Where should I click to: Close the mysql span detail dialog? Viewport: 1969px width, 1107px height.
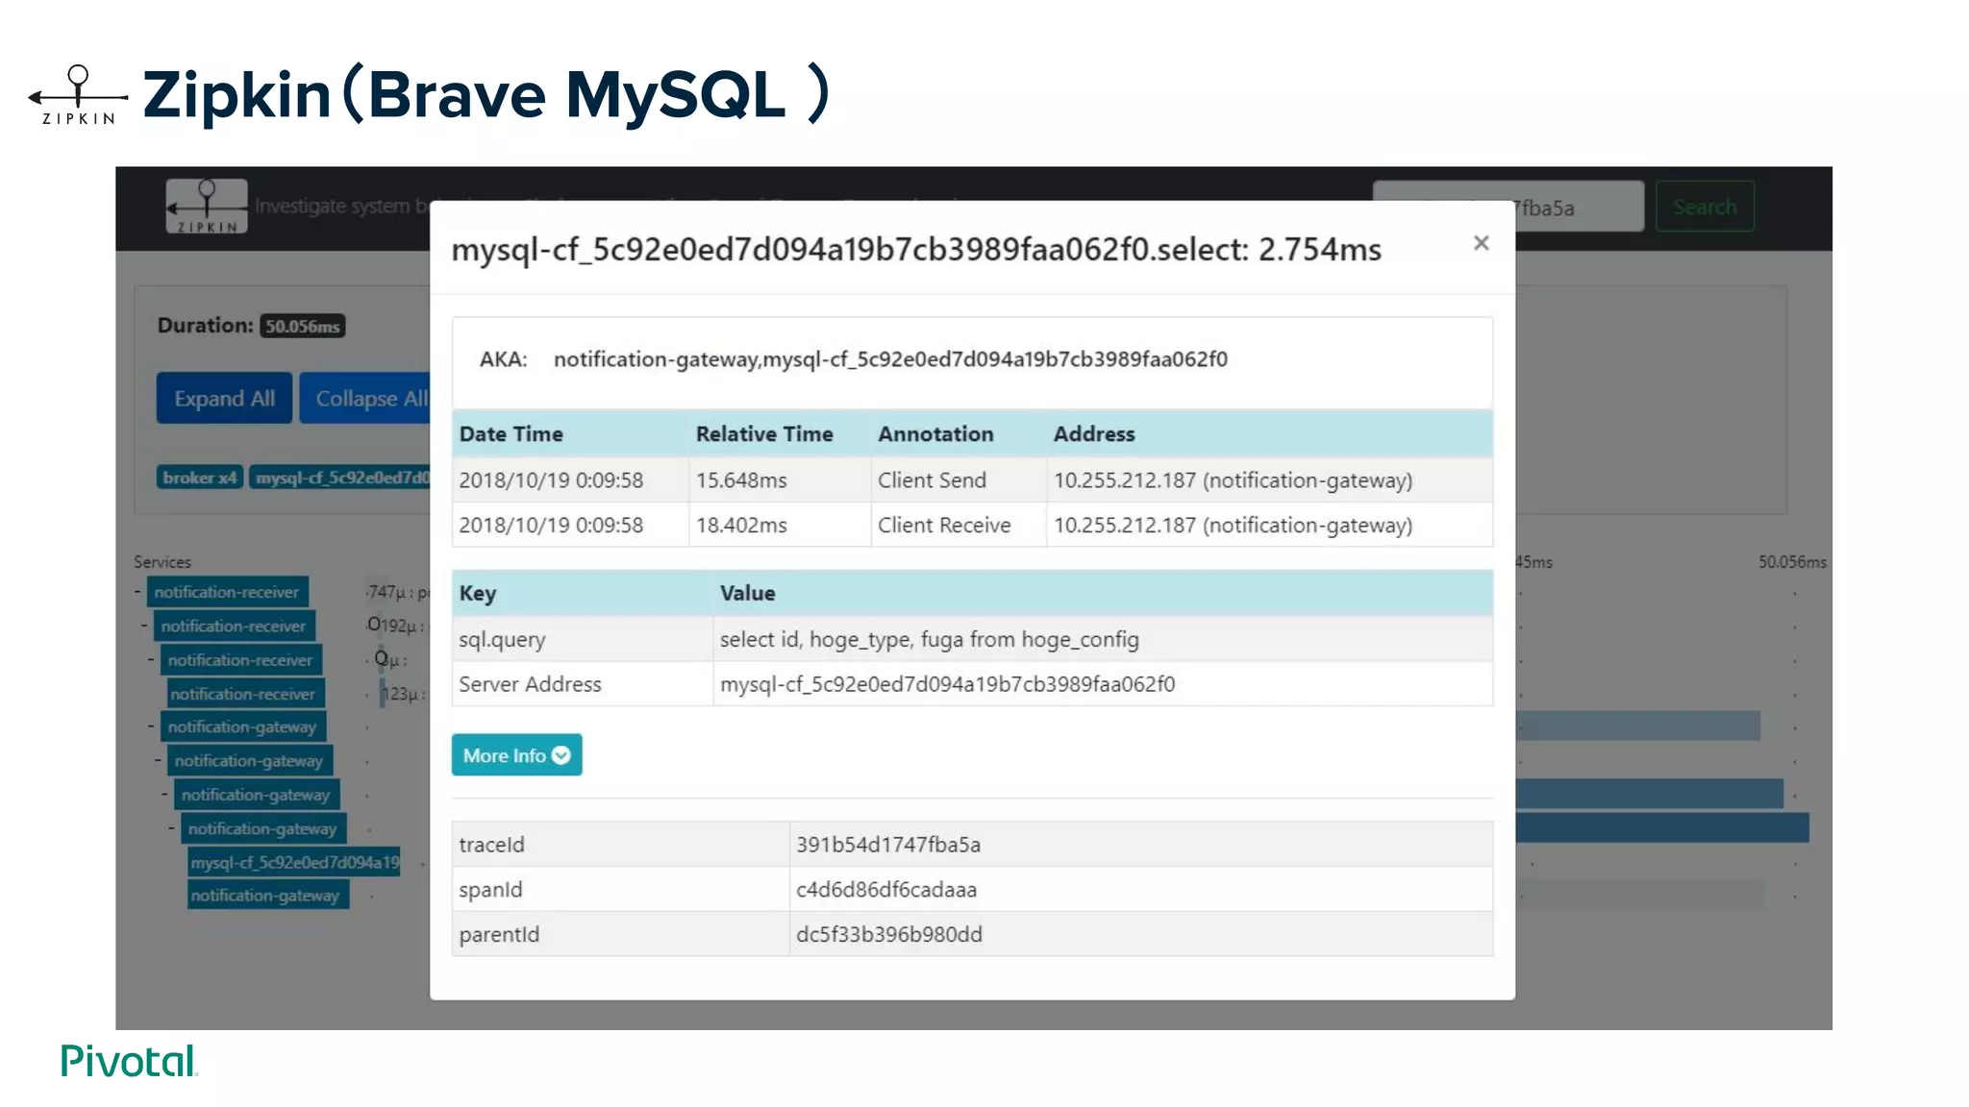tap(1481, 243)
